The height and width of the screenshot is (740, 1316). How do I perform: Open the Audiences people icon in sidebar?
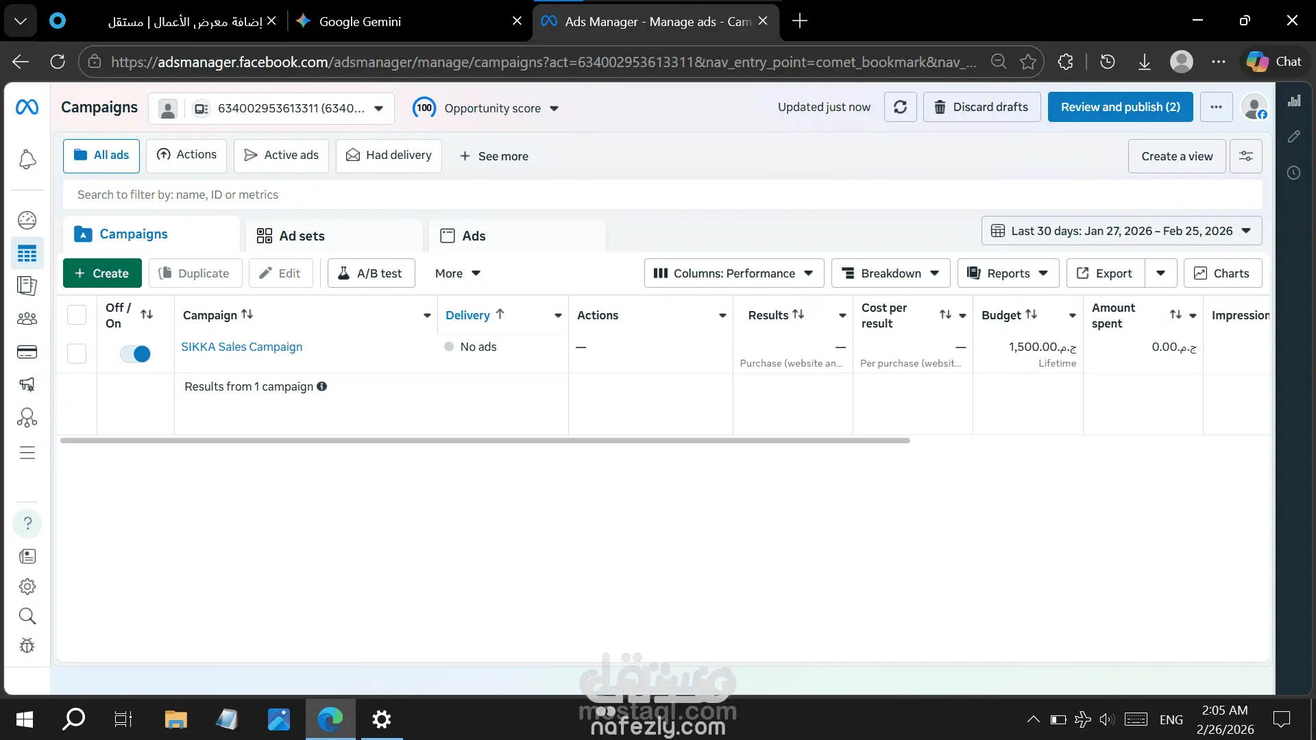(x=27, y=319)
